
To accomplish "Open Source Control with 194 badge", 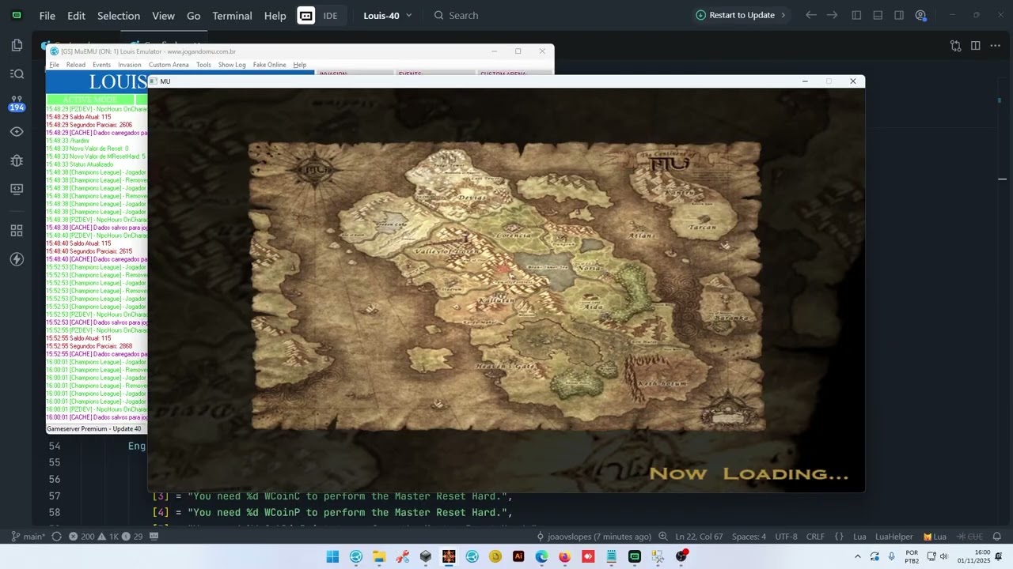I will (x=17, y=103).
